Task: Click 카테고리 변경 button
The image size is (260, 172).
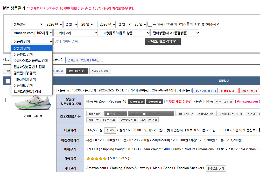Action: [x=216, y=168]
